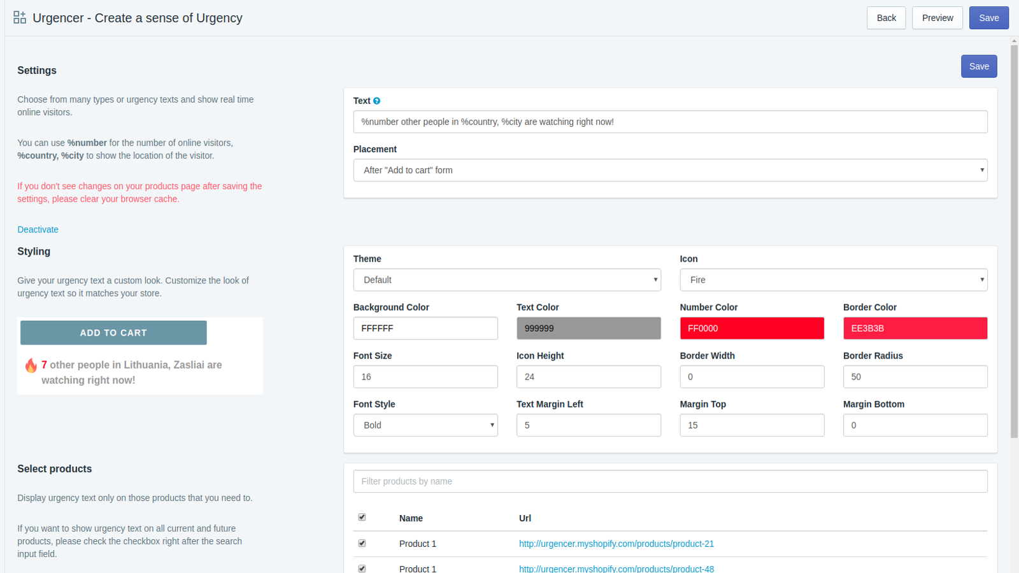This screenshot has width=1019, height=573.
Task: Open the Icon selection dropdown
Action: 833,280
